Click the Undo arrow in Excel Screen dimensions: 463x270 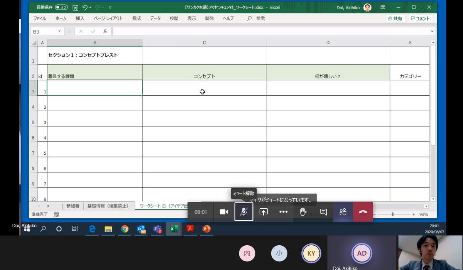pos(85,7)
